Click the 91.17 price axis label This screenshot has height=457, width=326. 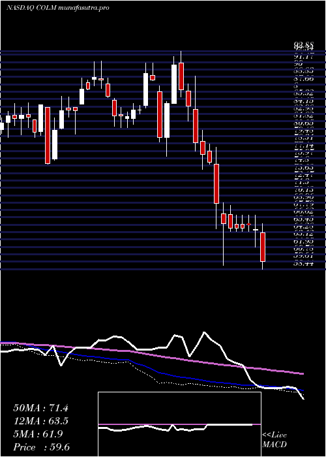point(304,57)
